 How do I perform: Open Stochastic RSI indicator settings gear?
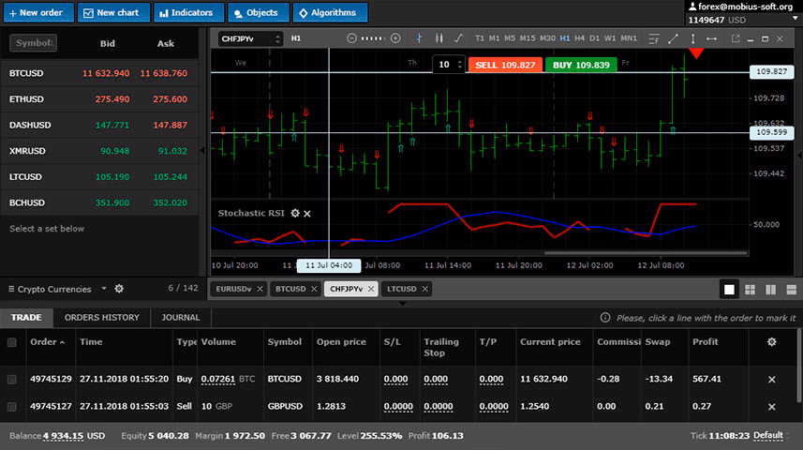(294, 214)
